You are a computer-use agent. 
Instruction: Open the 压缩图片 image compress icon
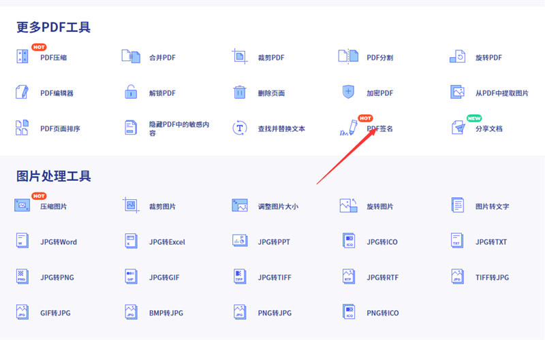(22, 205)
